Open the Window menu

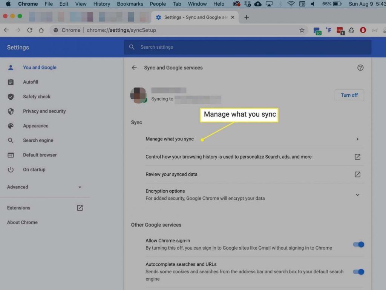(x=197, y=4)
